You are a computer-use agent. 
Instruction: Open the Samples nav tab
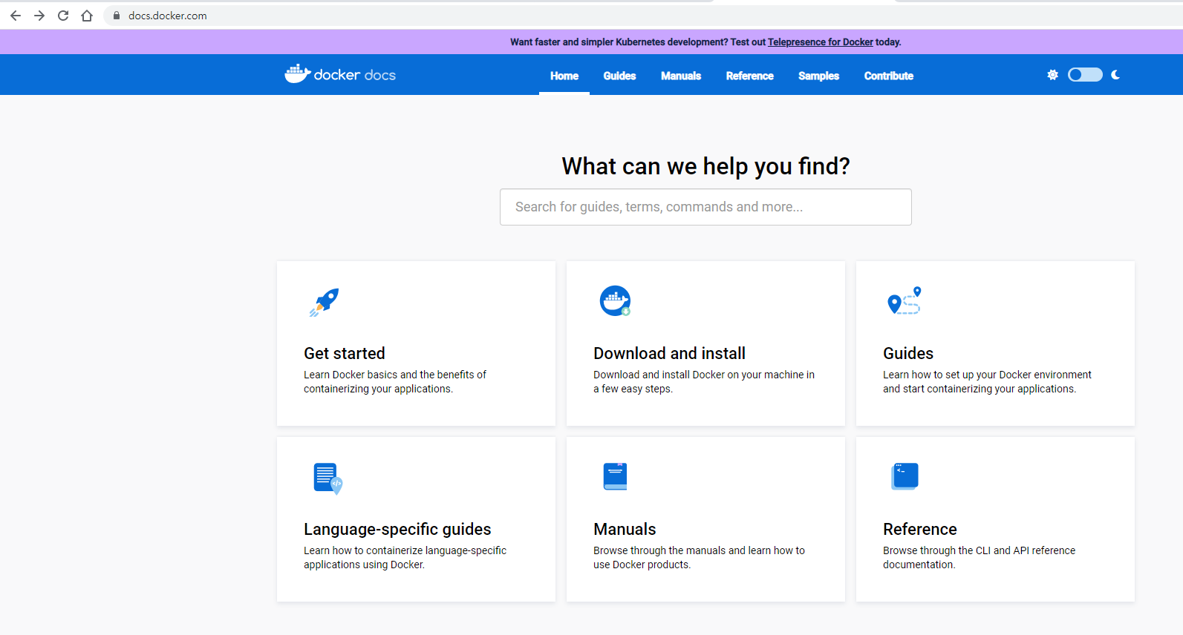(x=818, y=76)
